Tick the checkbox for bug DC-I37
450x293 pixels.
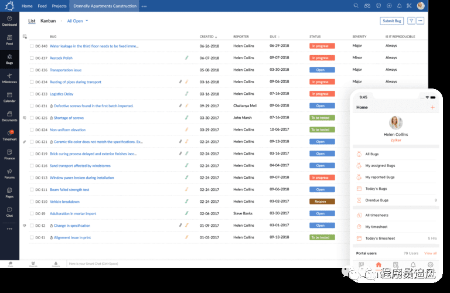(x=32, y=58)
